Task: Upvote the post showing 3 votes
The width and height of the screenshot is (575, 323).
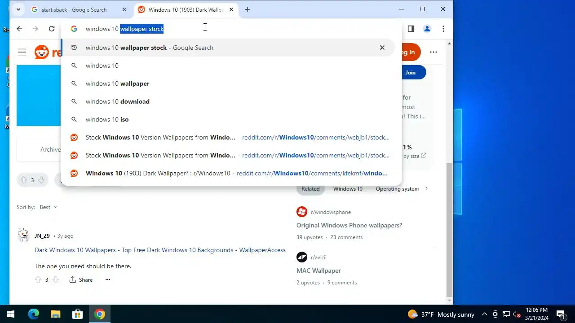Action: click(24, 180)
